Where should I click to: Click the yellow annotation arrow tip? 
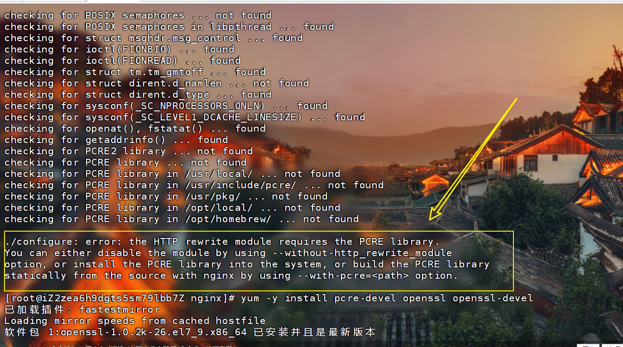pyautogui.click(x=431, y=219)
